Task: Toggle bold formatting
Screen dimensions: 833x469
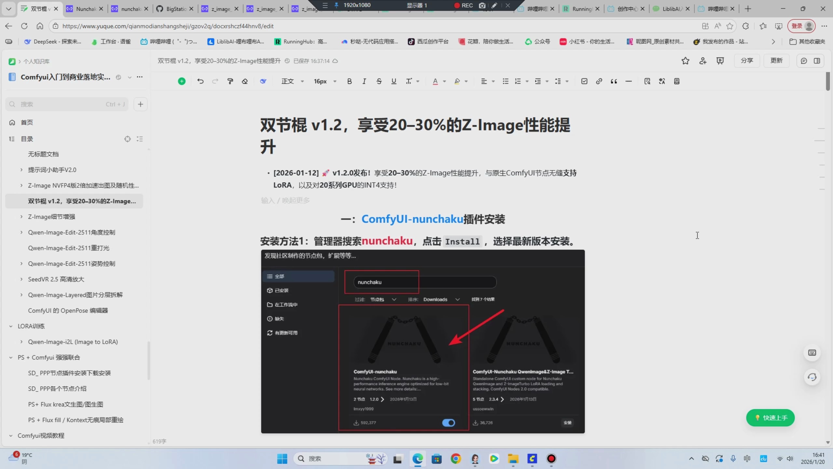Action: tap(349, 81)
